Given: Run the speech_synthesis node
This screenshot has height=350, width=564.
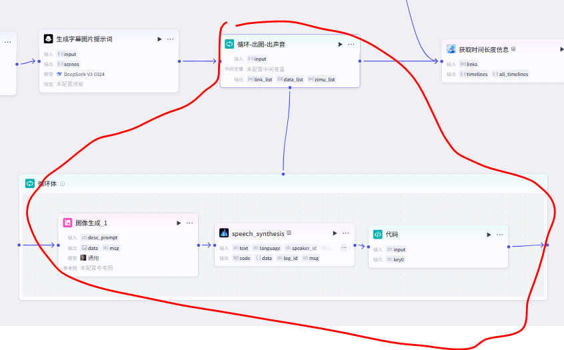Looking at the screenshot, I should (x=335, y=233).
